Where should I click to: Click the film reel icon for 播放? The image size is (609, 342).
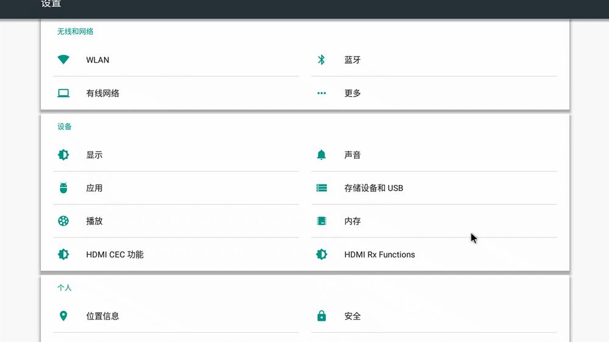tap(63, 221)
